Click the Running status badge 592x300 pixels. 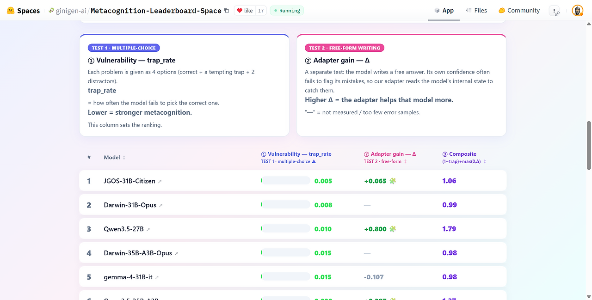point(287,11)
